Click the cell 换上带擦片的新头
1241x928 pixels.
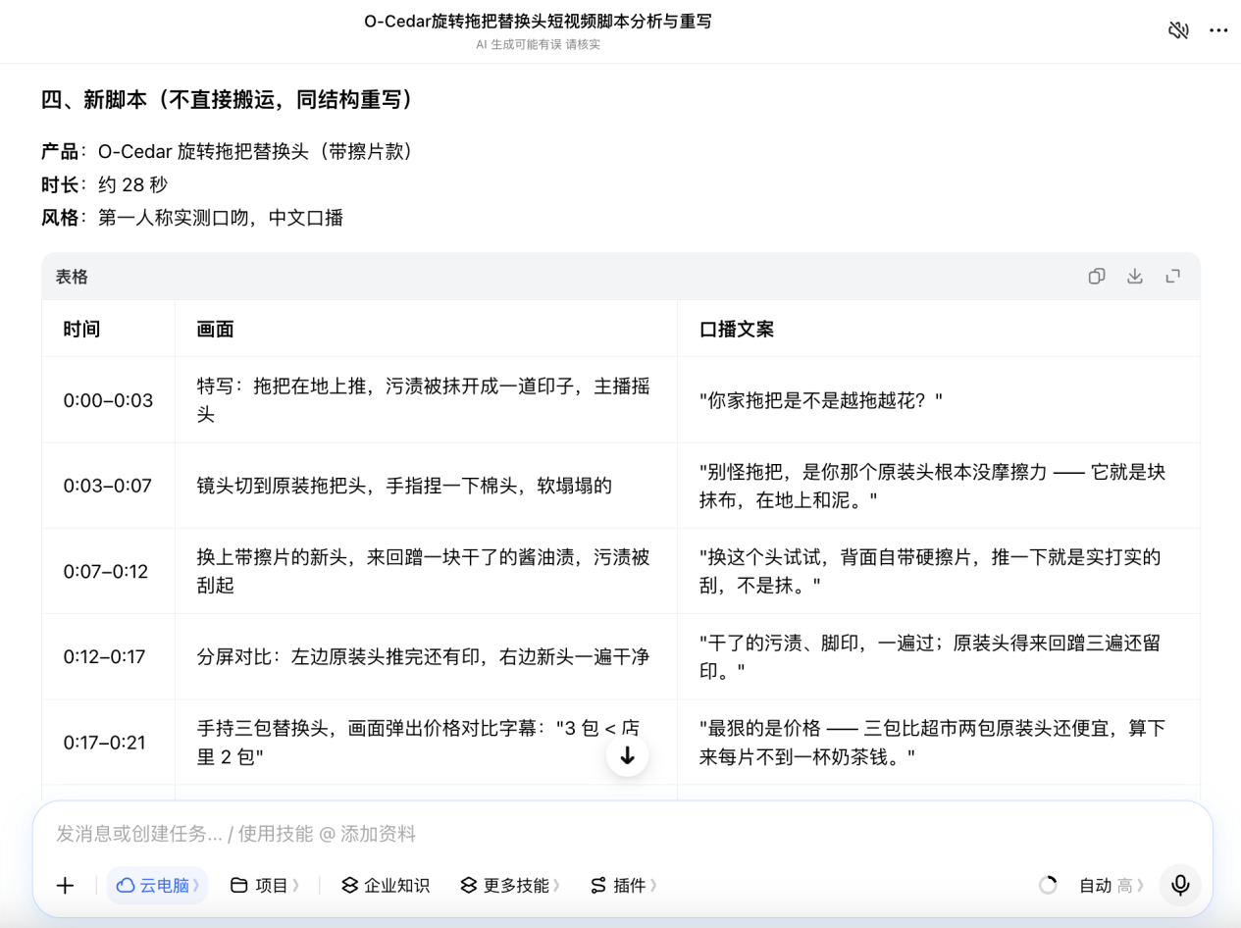click(426, 571)
